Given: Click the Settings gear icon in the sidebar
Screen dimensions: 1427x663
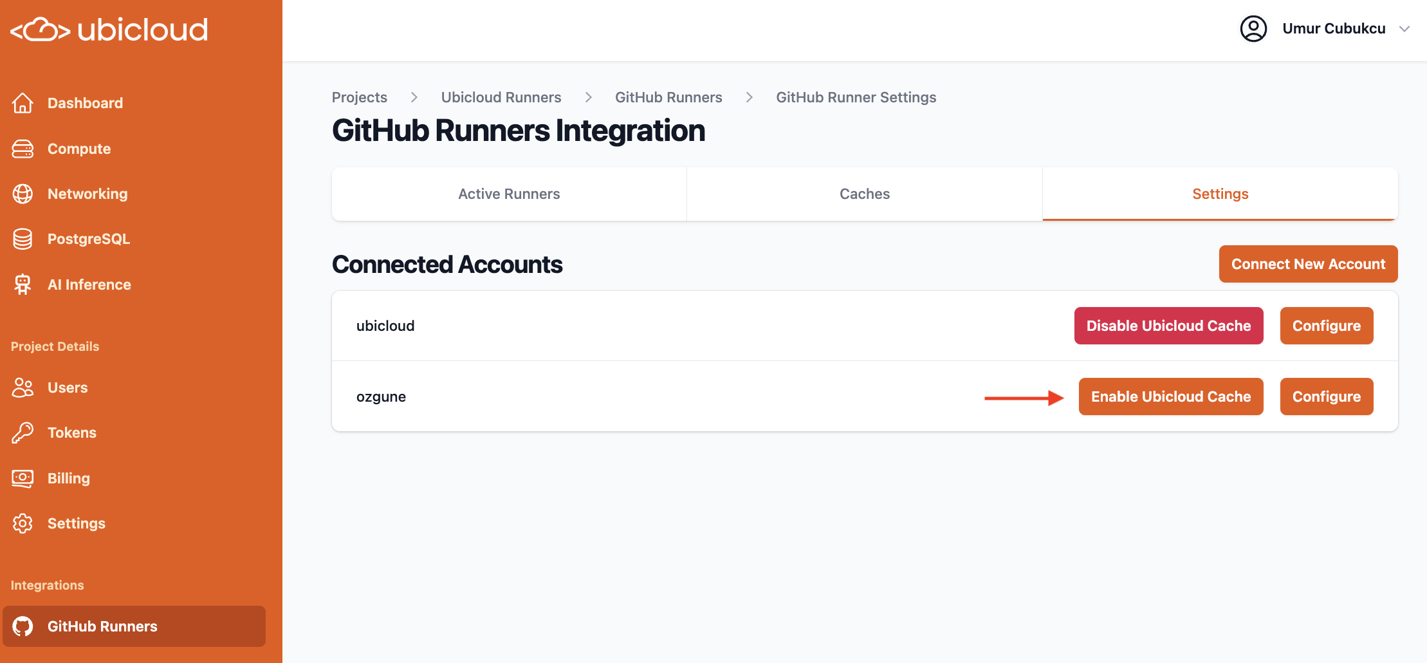Looking at the screenshot, I should 23,523.
